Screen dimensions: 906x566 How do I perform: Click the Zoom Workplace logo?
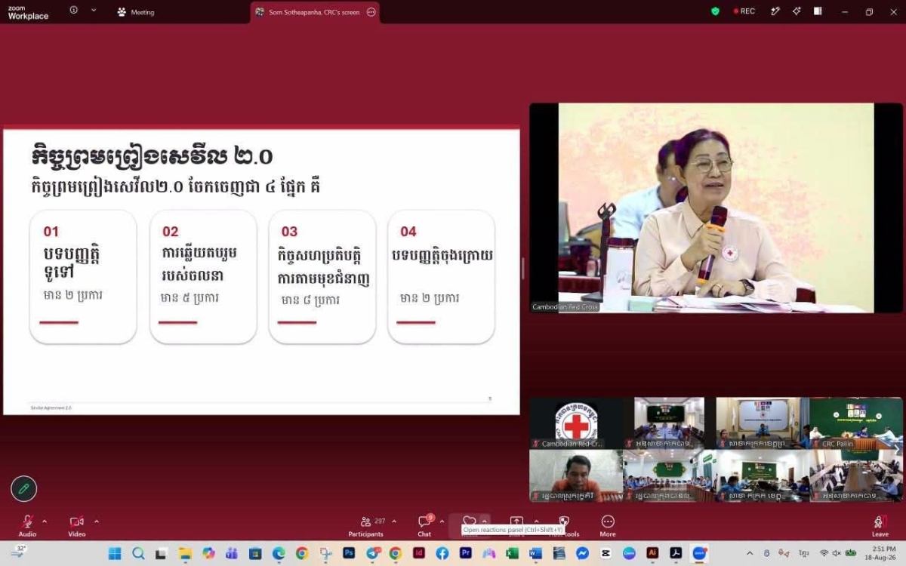tap(28, 12)
